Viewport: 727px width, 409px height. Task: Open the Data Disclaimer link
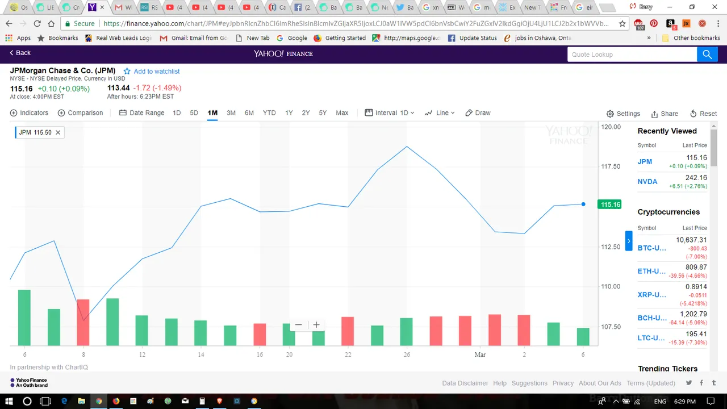point(465,383)
